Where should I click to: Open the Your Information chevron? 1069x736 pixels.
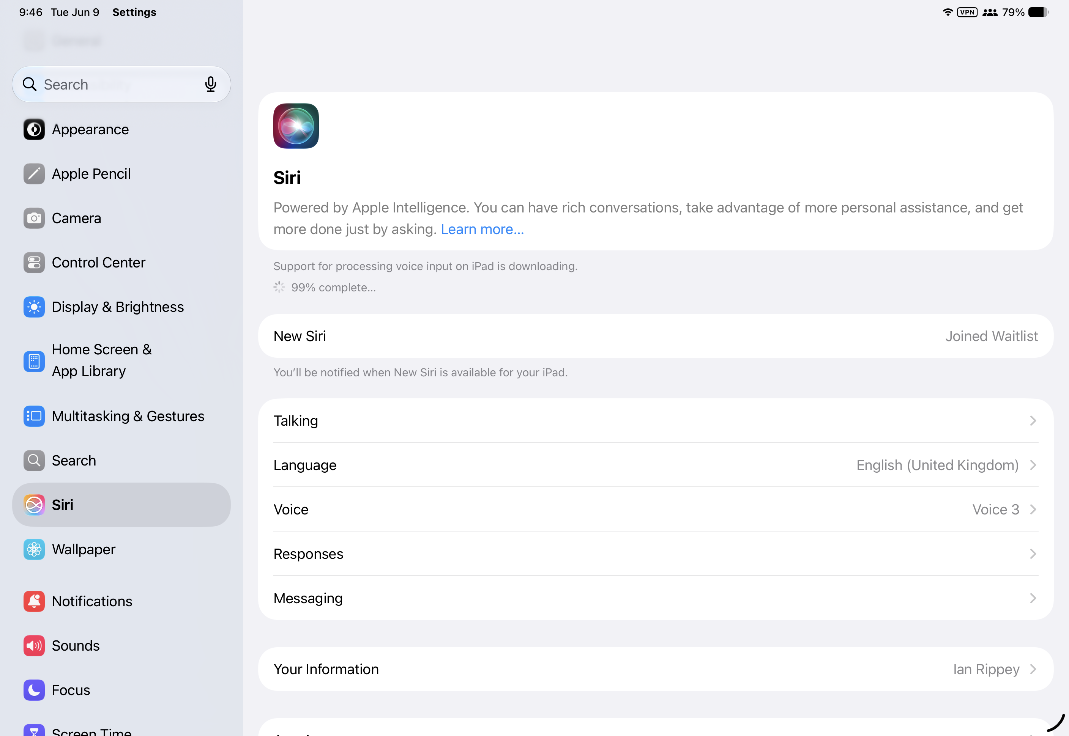[x=1033, y=669]
